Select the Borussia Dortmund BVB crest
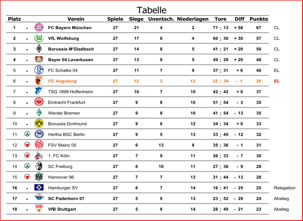This screenshot has height=221, width=303. tap(39, 123)
